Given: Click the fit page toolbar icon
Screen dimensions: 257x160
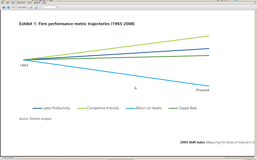Looking at the screenshot, I should tap(36, 7).
